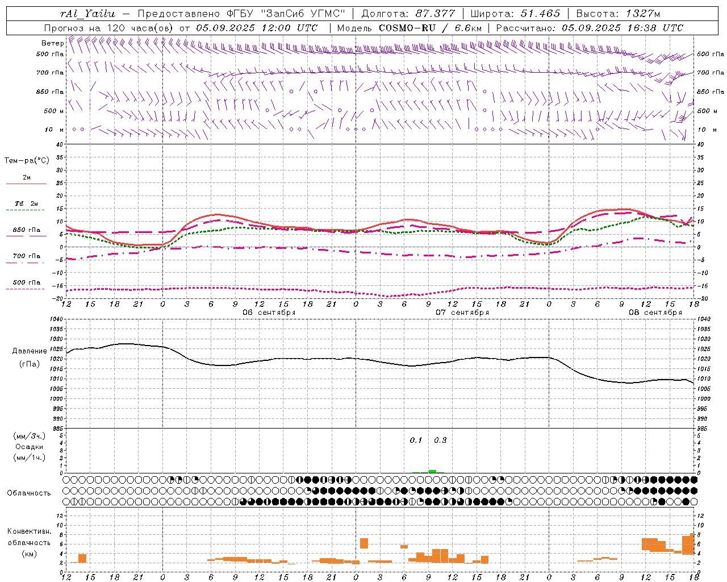Click the '500 м' wind level label on left
Viewport: 727px width, 582px height.
54,111
